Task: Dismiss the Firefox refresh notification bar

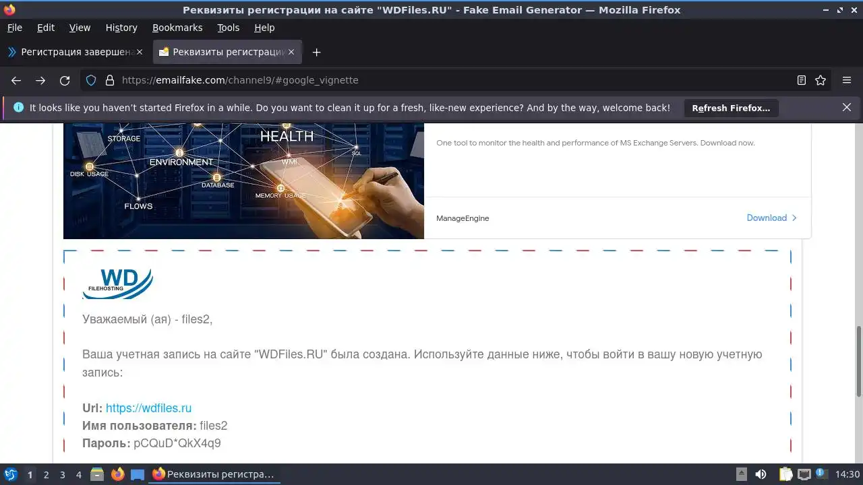Action: point(847,107)
